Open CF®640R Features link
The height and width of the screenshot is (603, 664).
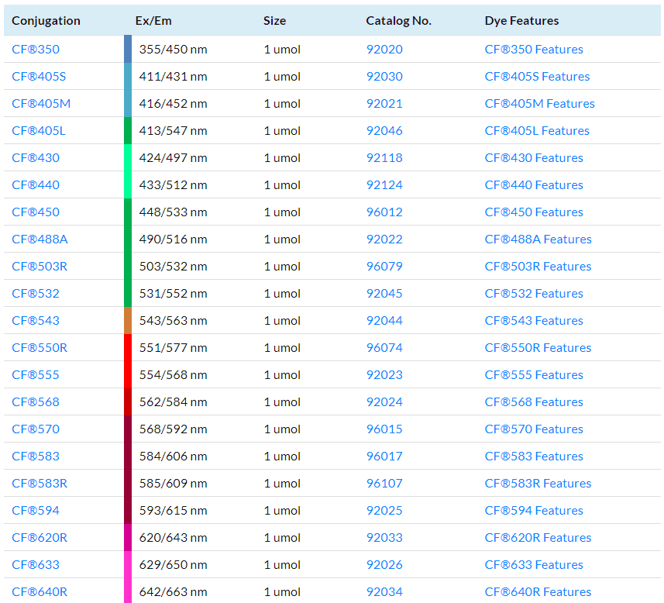pos(538,591)
